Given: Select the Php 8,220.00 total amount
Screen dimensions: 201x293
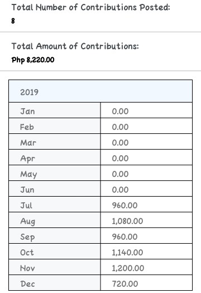Looking at the screenshot, I should coord(33,60).
